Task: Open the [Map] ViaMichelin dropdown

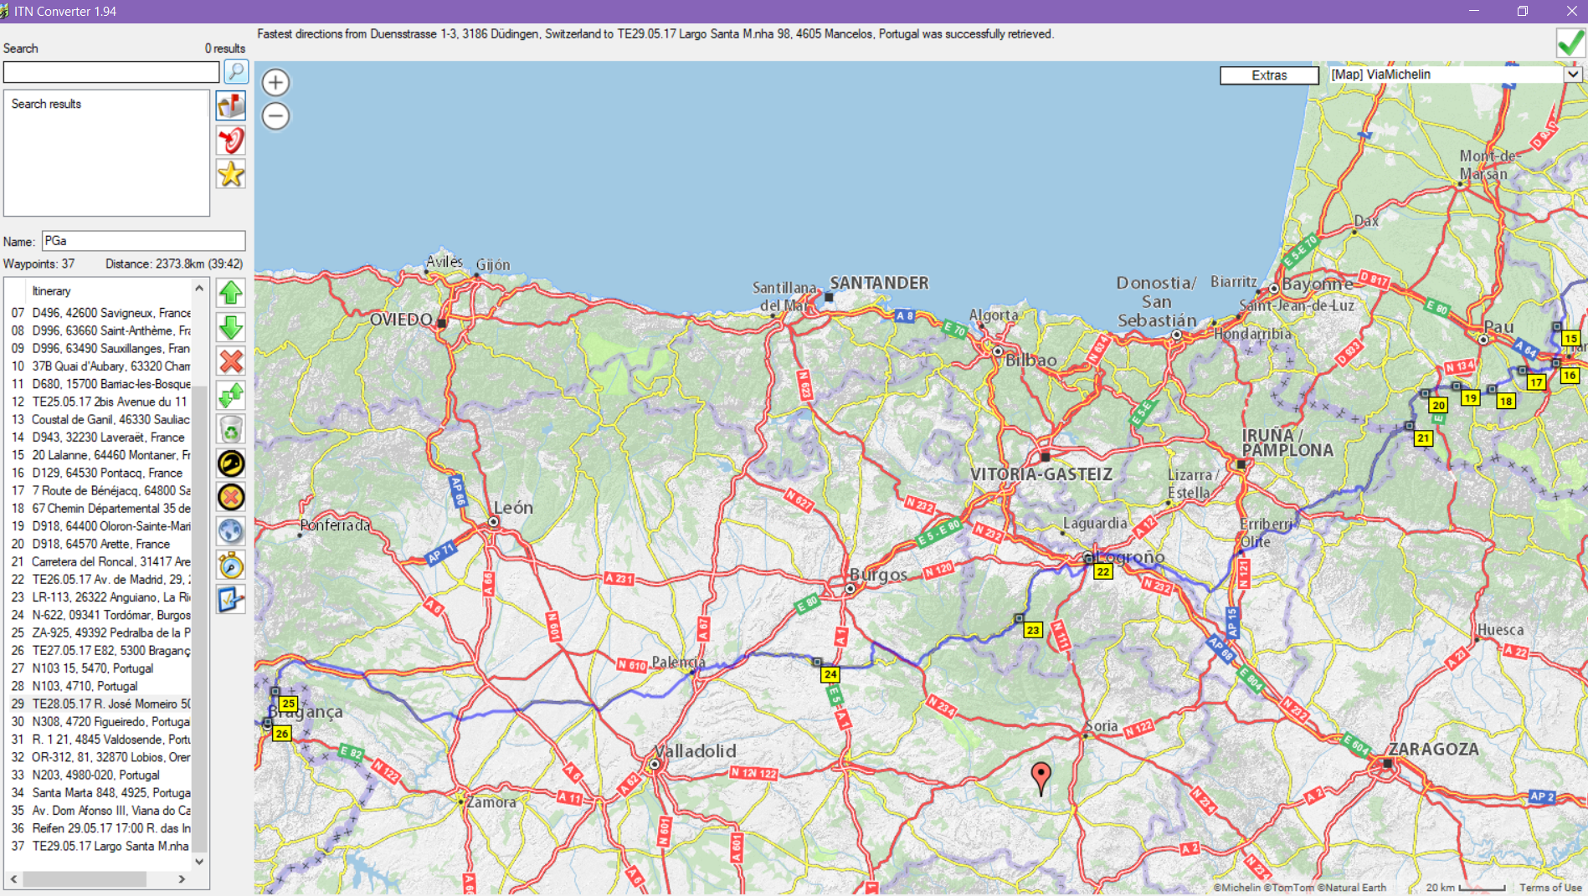Action: coord(1456,74)
